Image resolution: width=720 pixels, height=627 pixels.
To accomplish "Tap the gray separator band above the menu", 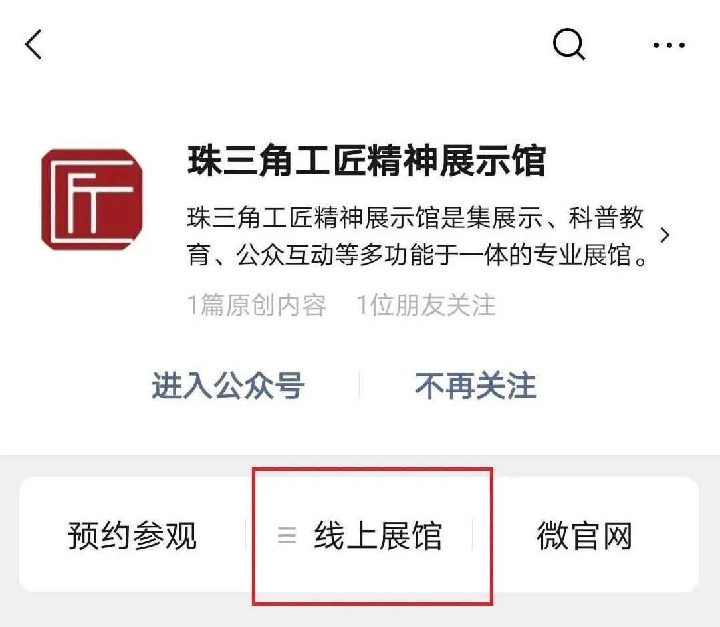I will pyautogui.click(x=360, y=465).
